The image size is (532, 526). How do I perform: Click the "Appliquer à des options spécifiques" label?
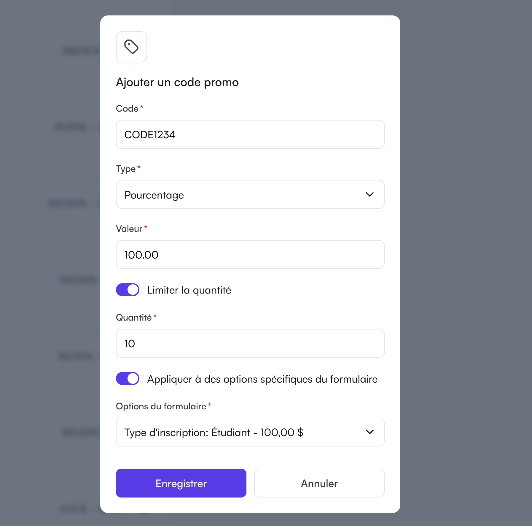point(262,379)
